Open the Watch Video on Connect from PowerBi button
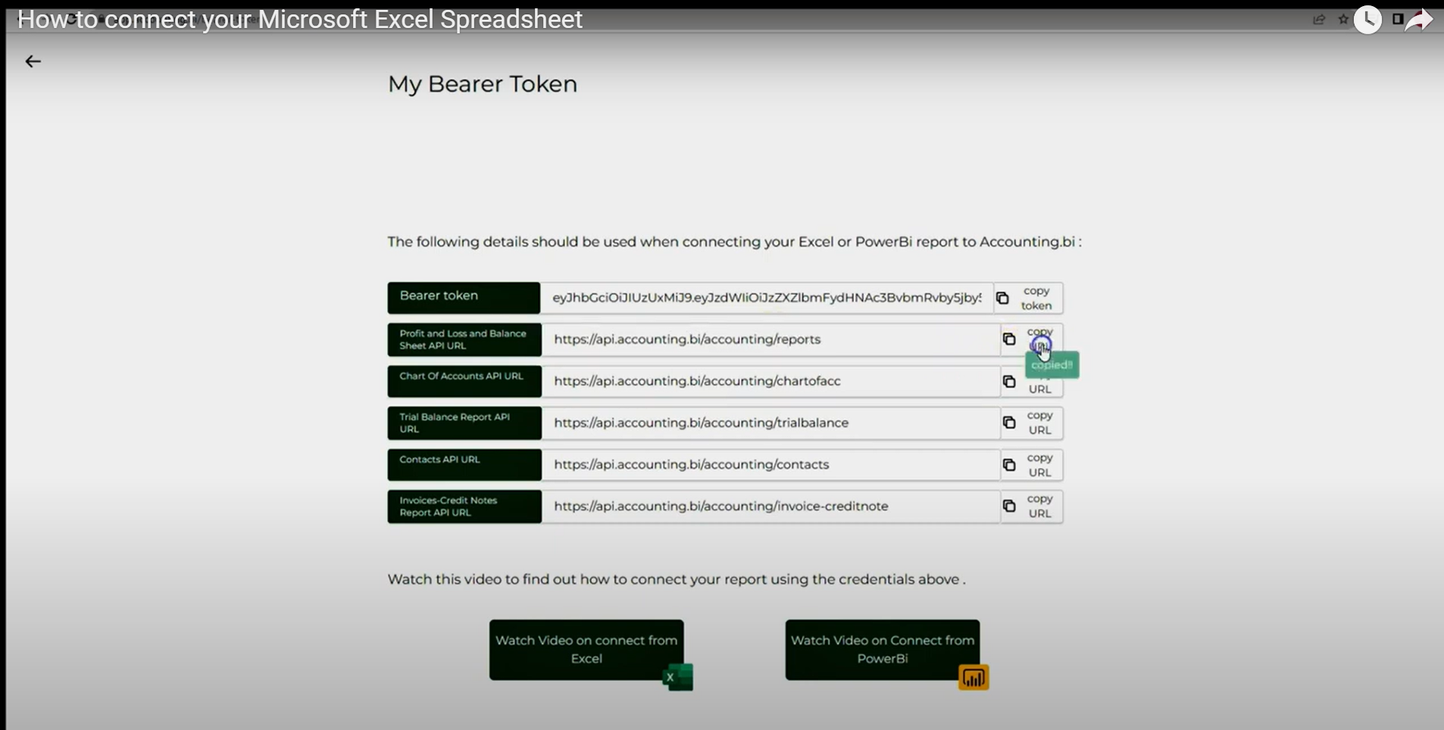Viewport: 1444px width, 730px height. 882,649
